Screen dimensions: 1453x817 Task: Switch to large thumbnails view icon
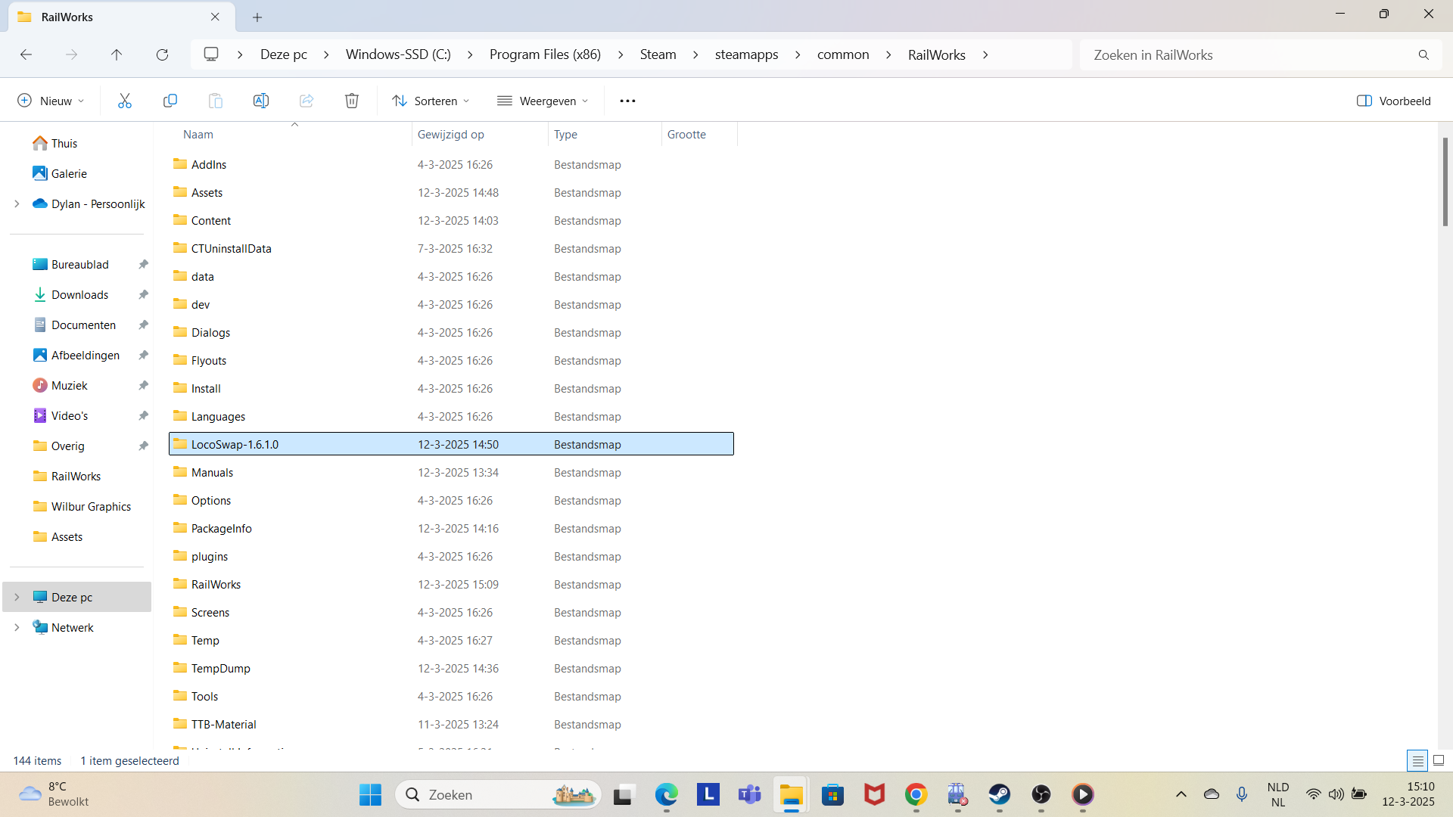1439,760
